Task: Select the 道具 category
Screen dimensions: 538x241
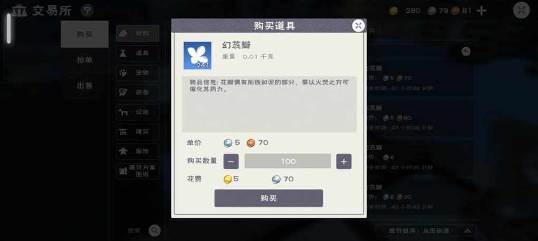Action: (x=138, y=53)
